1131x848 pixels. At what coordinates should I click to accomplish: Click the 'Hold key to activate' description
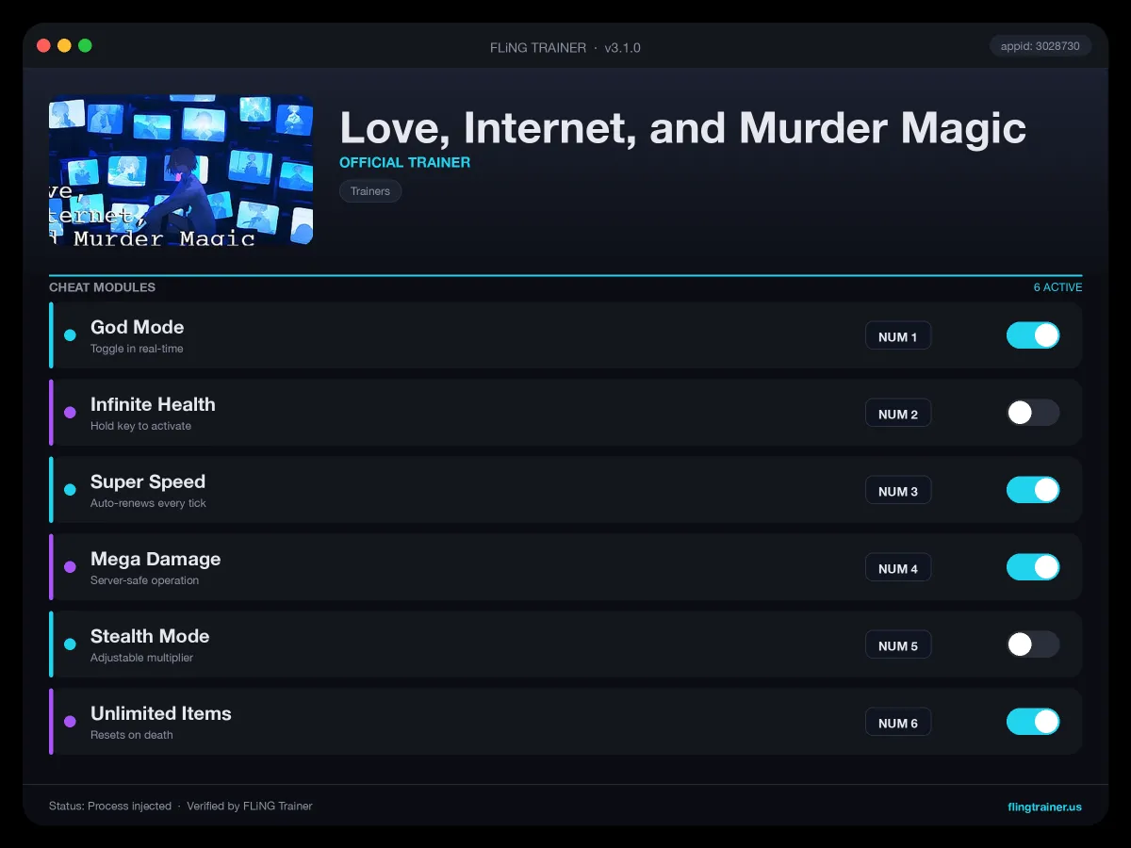tap(140, 426)
